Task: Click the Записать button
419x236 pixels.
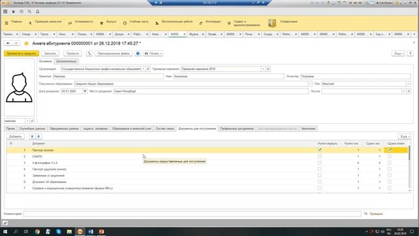Action: click(x=50, y=54)
